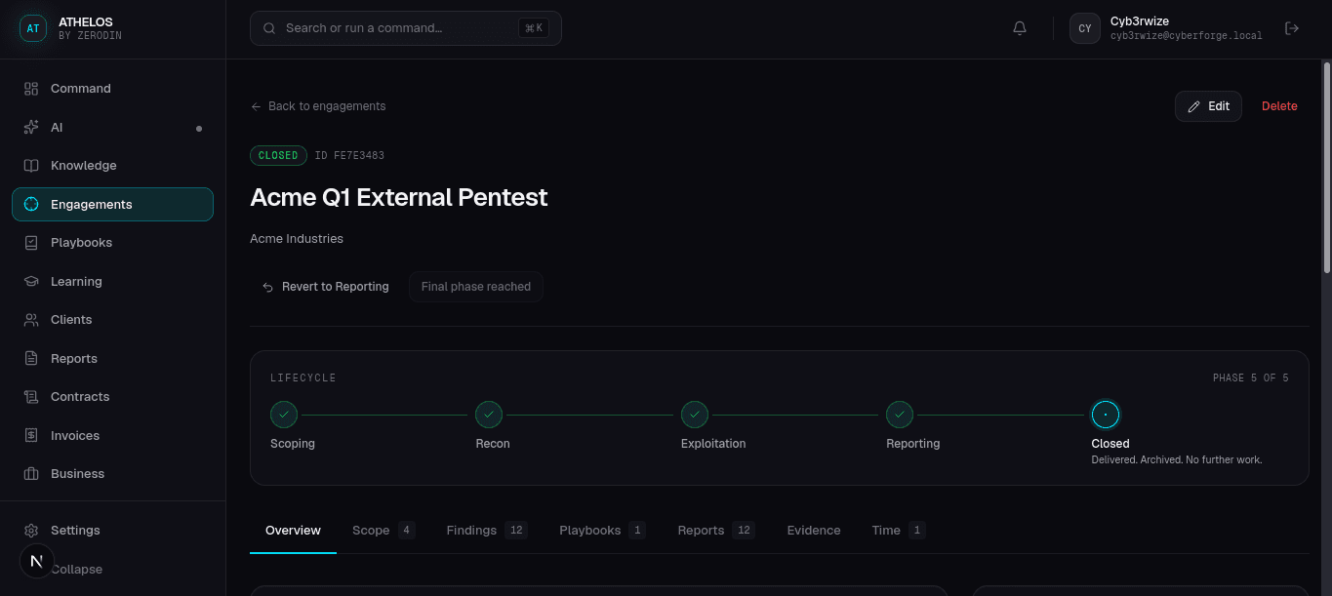Click the Learning graduation cap icon
The width and height of the screenshot is (1332, 596).
point(31,282)
